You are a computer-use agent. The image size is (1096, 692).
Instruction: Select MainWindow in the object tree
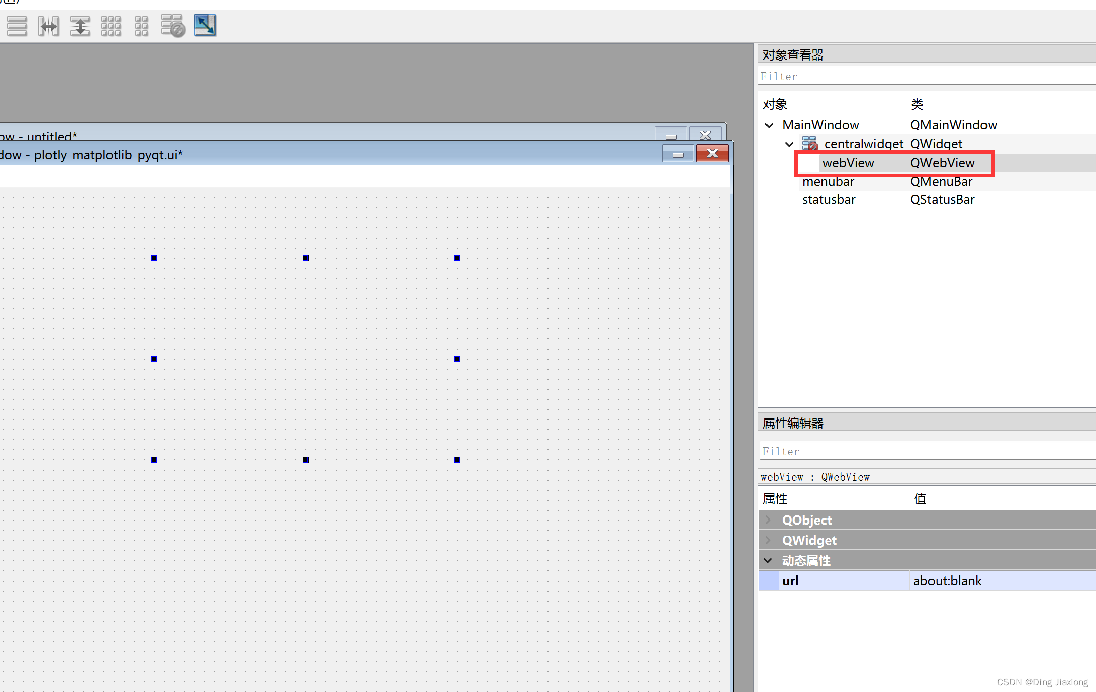pos(820,125)
